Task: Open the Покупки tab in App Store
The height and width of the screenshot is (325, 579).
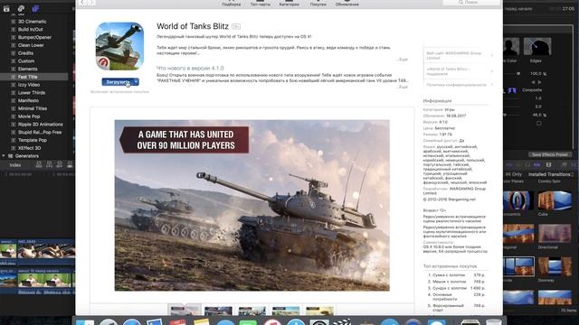Action: pos(318,4)
